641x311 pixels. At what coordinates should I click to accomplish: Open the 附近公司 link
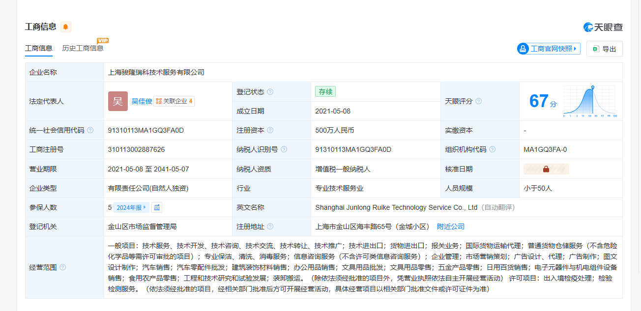[451, 226]
